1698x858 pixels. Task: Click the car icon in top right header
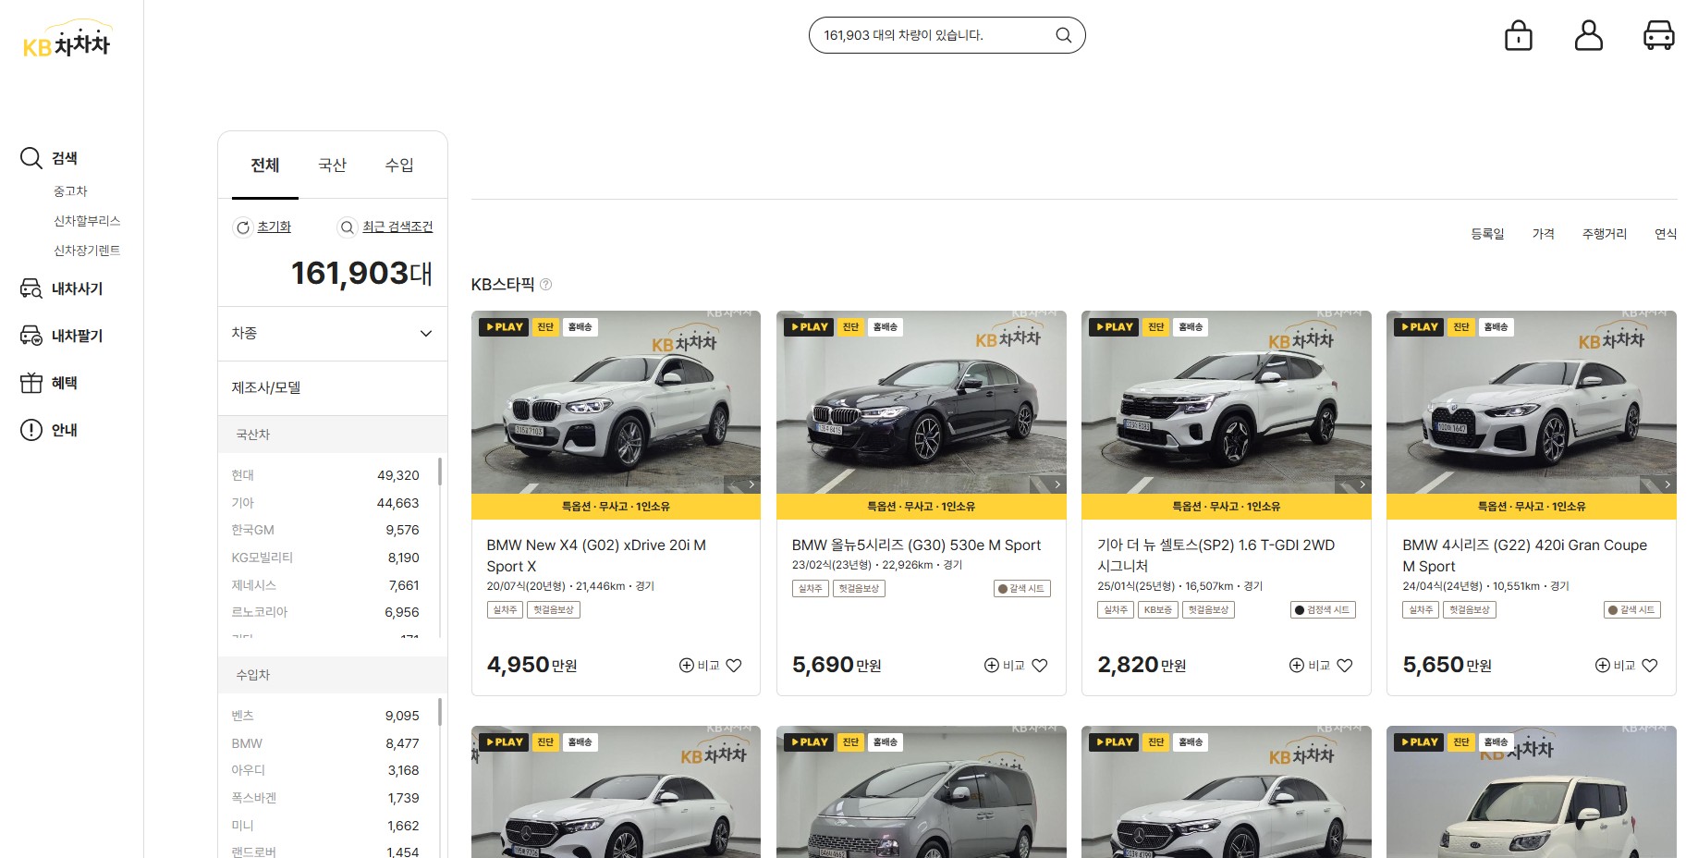coord(1659,35)
